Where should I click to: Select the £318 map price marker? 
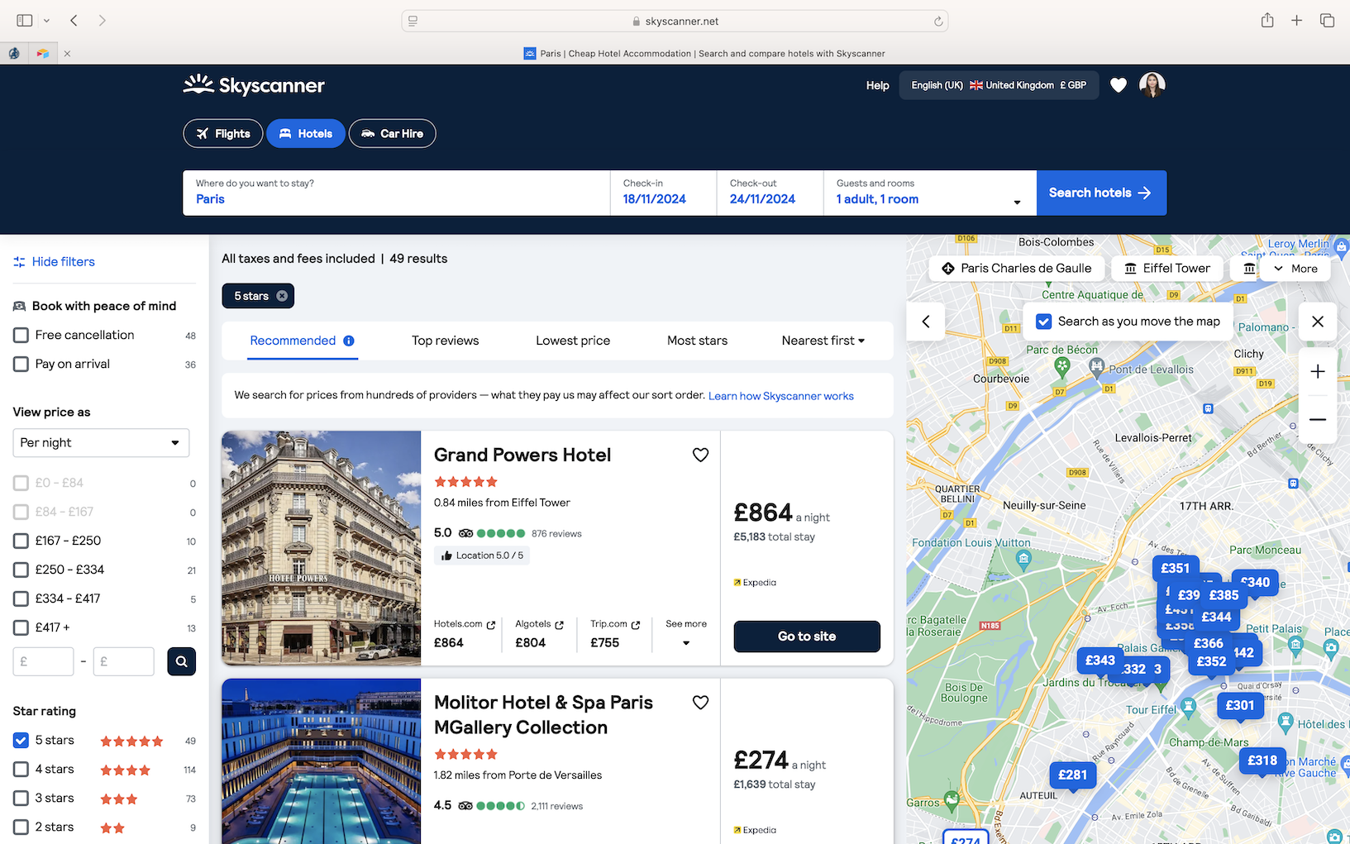click(x=1262, y=761)
